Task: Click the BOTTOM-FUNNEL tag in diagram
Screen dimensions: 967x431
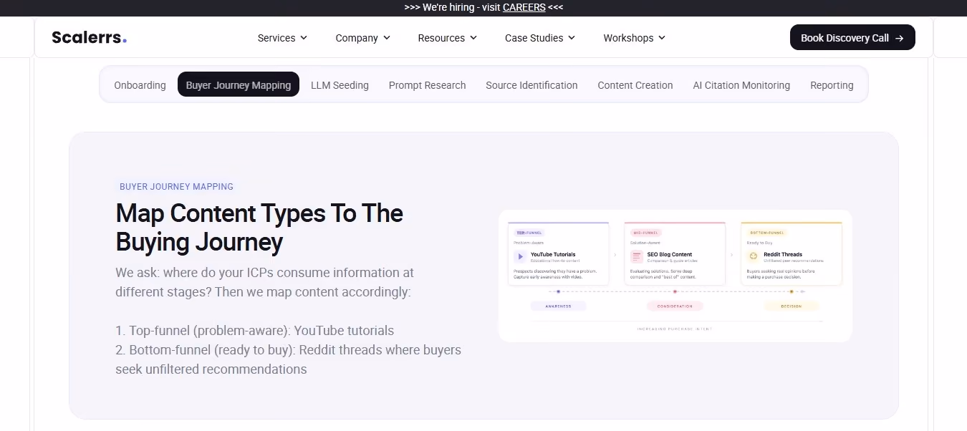Action: tap(767, 233)
